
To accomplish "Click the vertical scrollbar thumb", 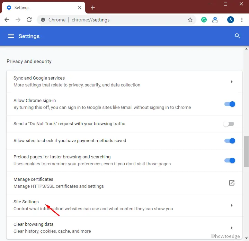I will 246,151.
